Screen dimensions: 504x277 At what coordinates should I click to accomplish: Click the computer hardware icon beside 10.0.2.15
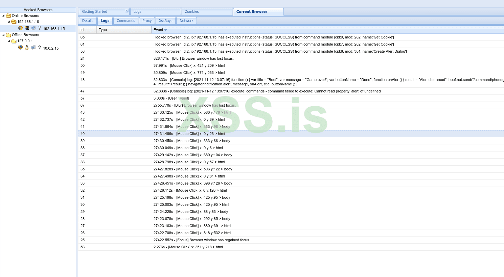pyautogui.click(x=33, y=48)
